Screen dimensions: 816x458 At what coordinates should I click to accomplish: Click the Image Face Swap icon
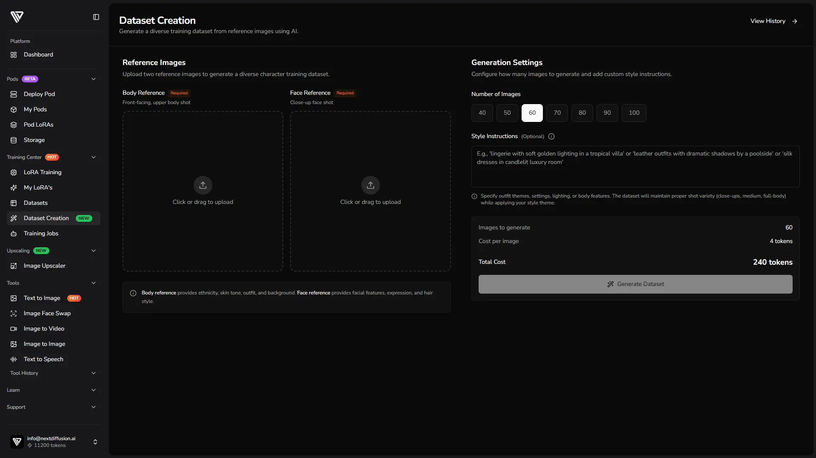(x=14, y=314)
